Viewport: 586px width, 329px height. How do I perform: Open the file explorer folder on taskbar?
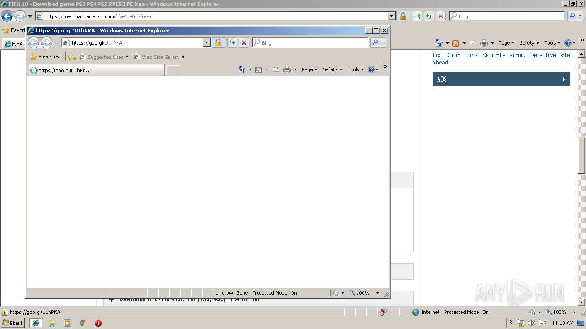click(x=52, y=323)
